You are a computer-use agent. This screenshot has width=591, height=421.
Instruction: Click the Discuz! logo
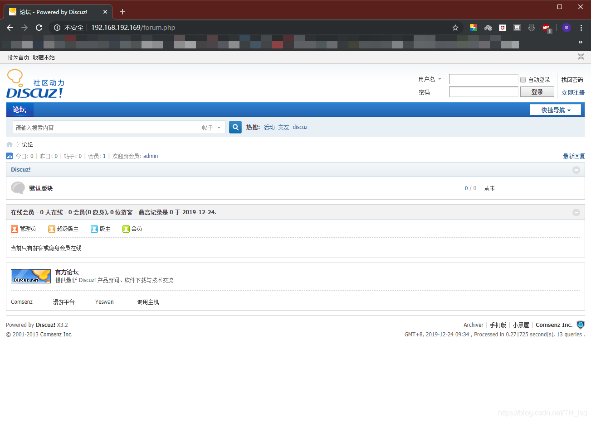pyautogui.click(x=35, y=84)
